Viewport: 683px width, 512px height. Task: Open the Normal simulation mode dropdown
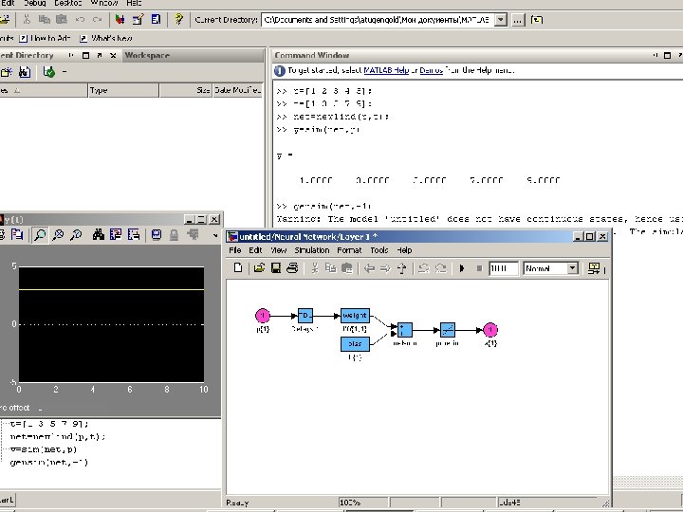(x=551, y=268)
